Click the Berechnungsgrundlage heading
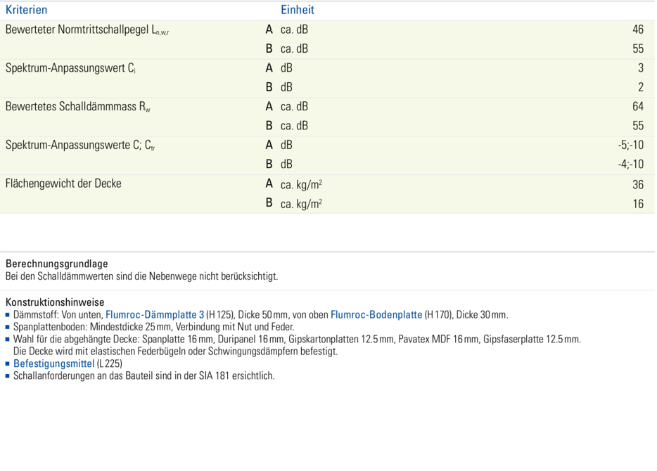The width and height of the screenshot is (657, 471). pos(57,264)
